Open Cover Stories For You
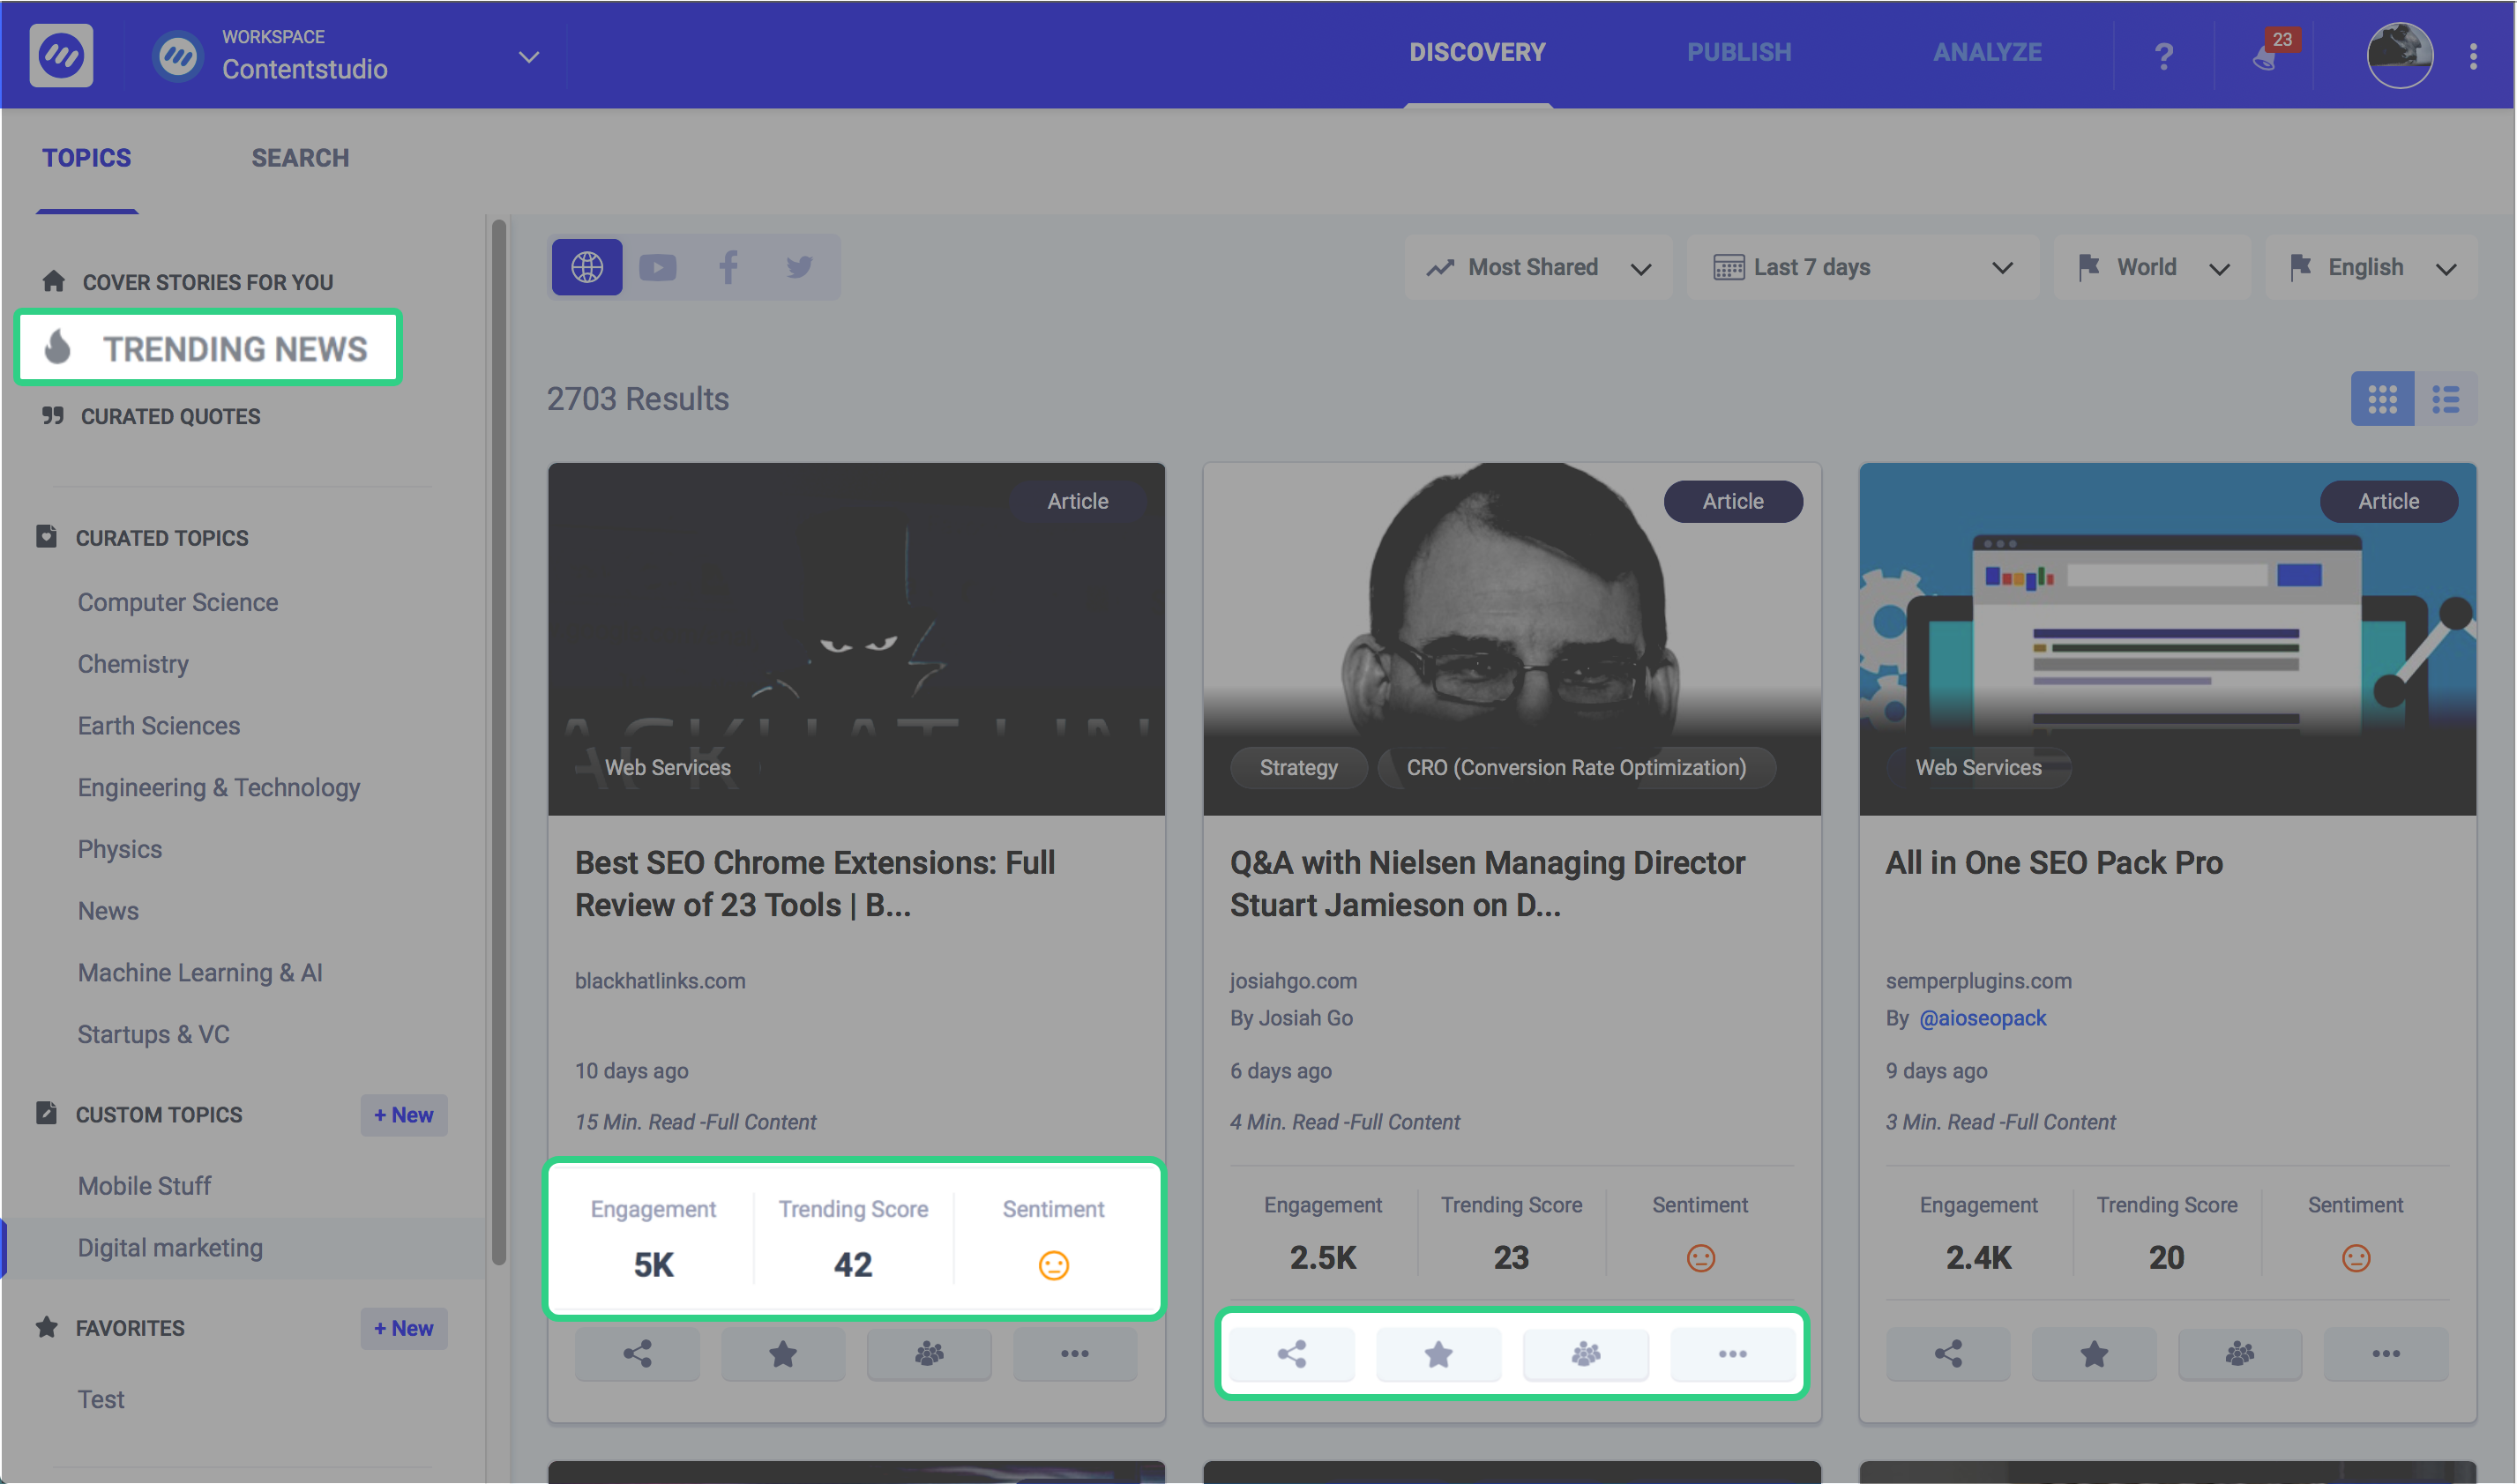The width and height of the screenshot is (2517, 1484). [x=188, y=282]
